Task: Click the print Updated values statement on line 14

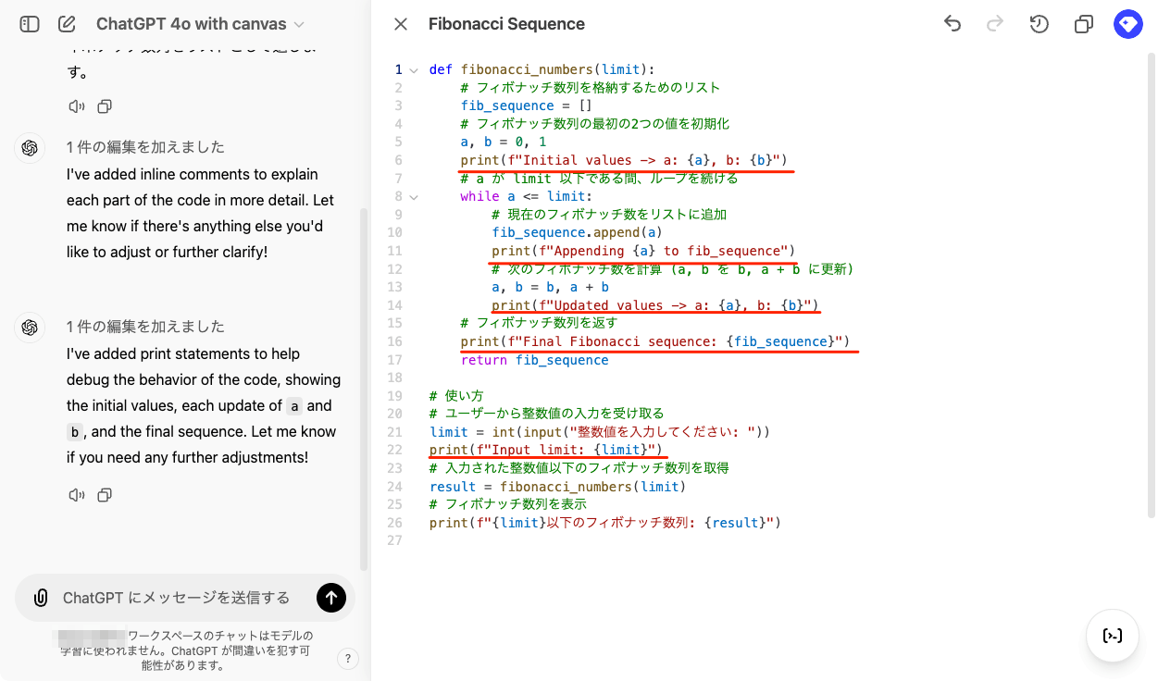Action: coord(655,305)
